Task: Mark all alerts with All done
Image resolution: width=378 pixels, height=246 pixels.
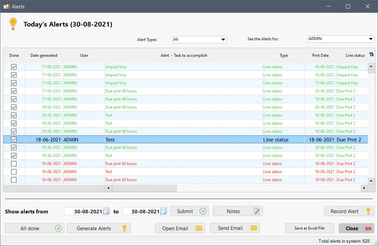Action: coord(35,229)
